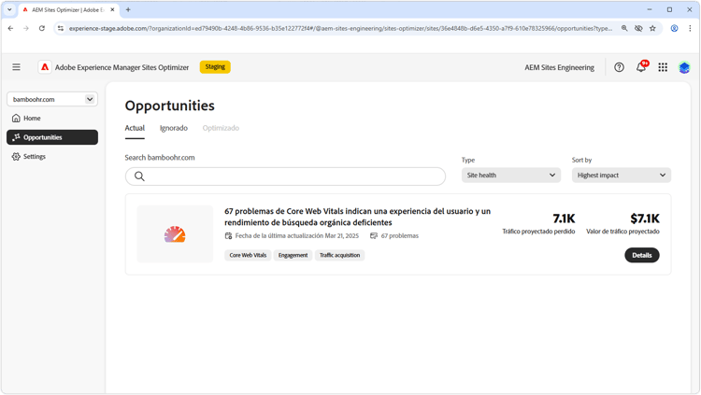The width and height of the screenshot is (701, 395).
Task: Switch to the Optimizado tab
Action: [x=221, y=128]
